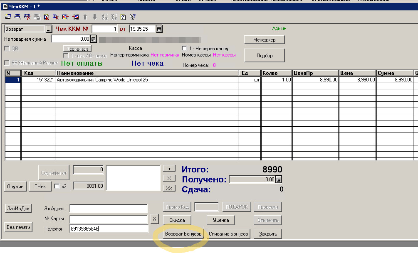Open the calendar next to the check date

(x=159, y=29)
